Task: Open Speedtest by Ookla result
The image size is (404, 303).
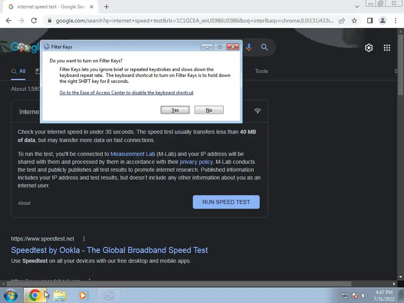Action: (109, 250)
